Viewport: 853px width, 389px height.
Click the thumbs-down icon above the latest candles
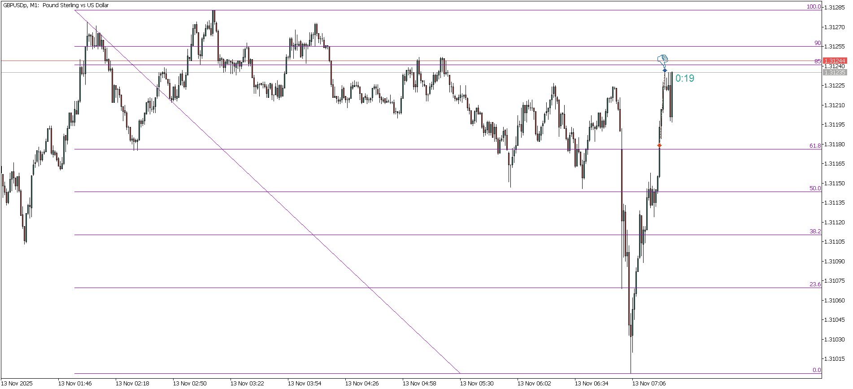662,59
